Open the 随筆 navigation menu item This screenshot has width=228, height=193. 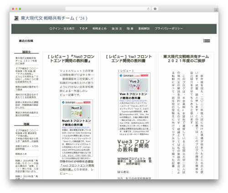point(130,29)
